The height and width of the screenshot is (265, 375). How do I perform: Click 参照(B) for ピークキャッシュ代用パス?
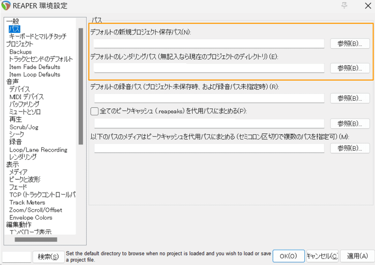point(350,124)
